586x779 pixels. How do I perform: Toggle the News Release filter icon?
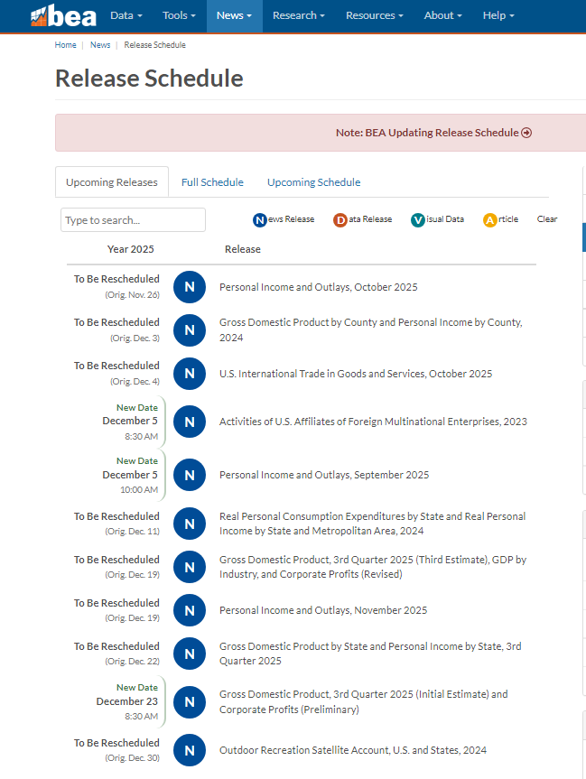pos(260,219)
